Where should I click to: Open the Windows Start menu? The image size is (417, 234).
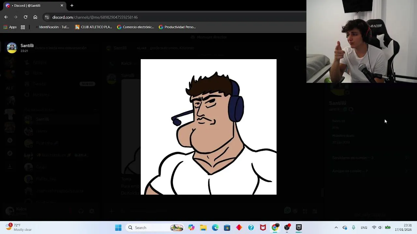point(118,227)
